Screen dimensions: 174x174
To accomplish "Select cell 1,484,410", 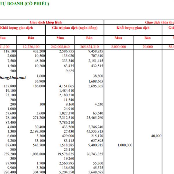I will coord(67,90).
